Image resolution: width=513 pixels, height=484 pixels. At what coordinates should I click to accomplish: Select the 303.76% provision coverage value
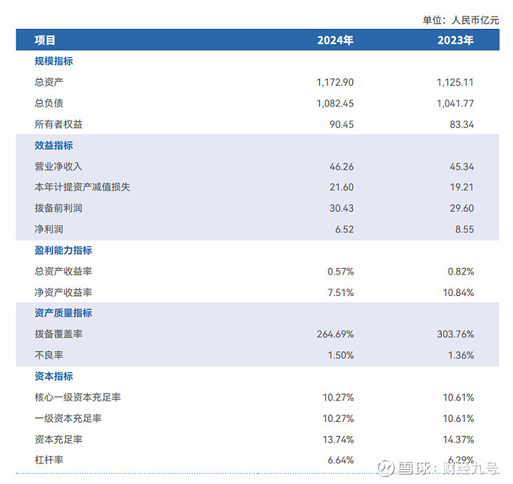click(x=455, y=335)
